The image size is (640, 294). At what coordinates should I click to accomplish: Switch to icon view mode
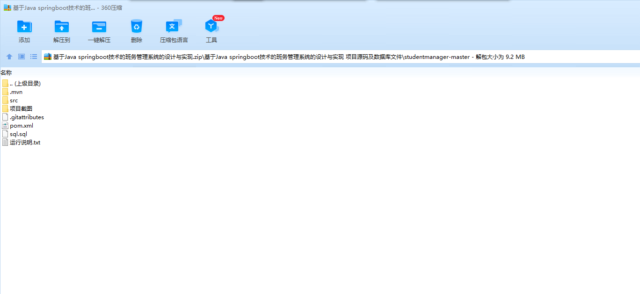[22, 57]
